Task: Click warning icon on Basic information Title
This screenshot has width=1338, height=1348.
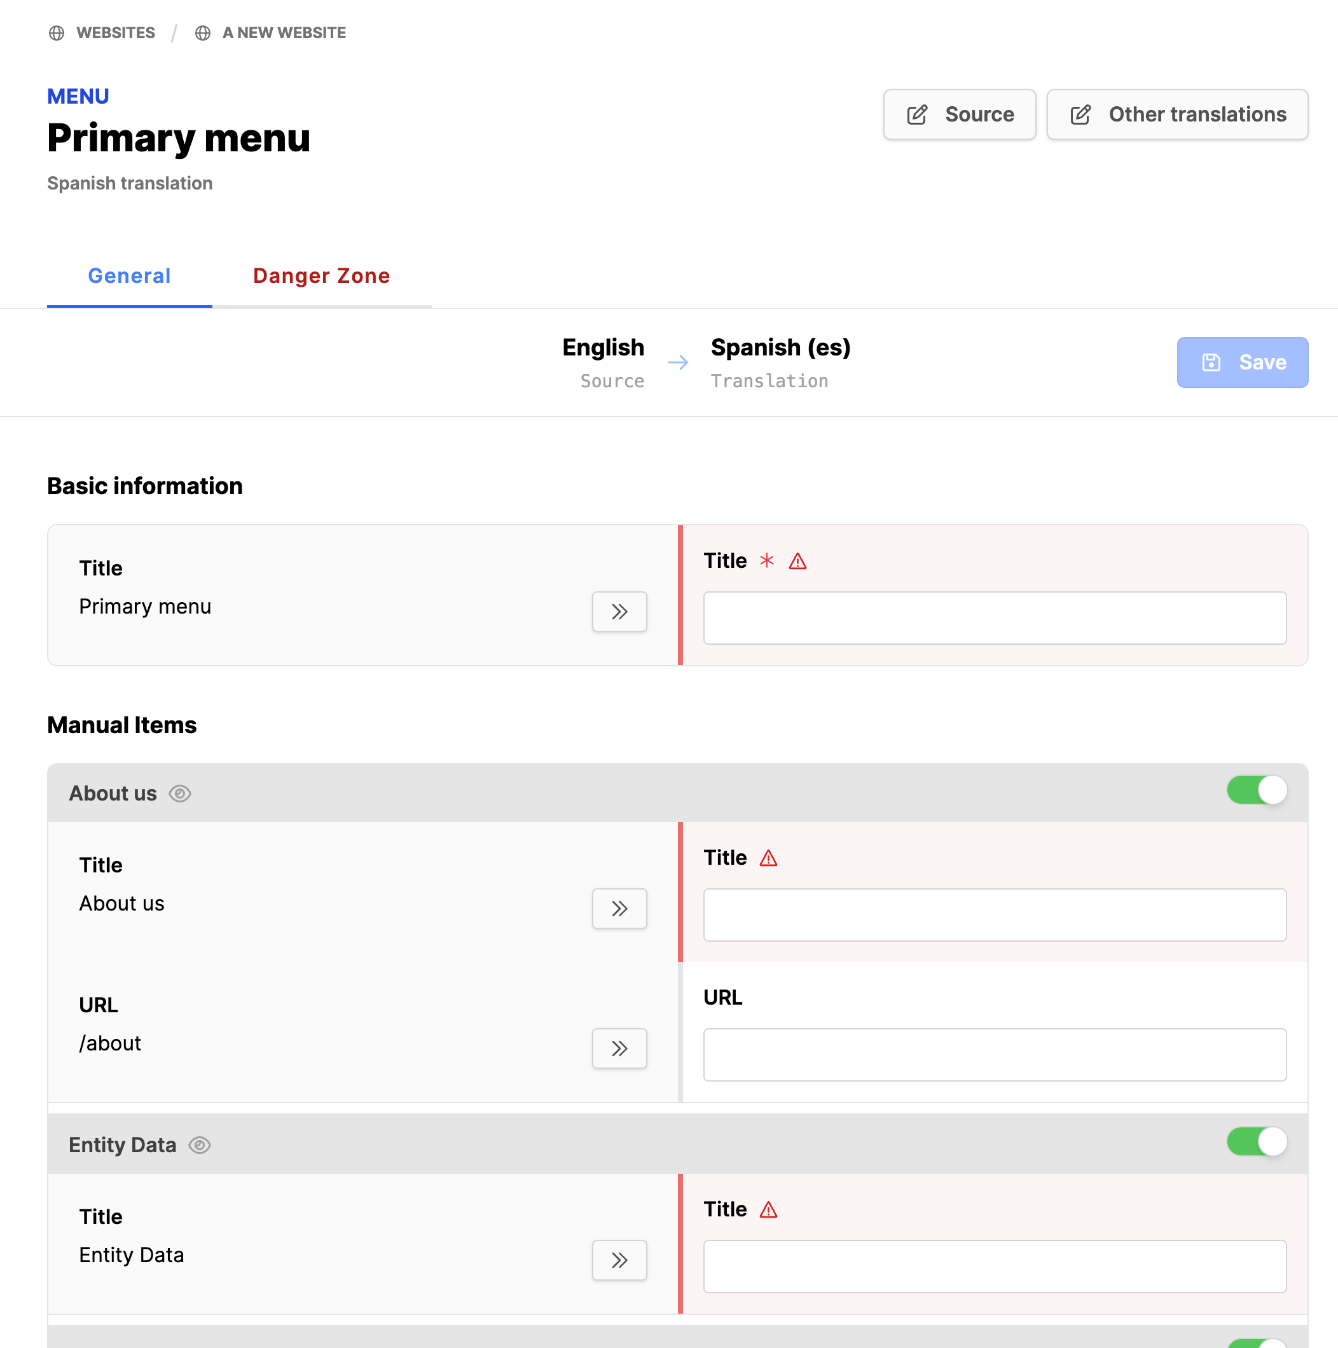Action: 797,561
